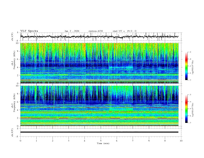Click time-axis tick label "5"
Screen dimensions: 204x158
point(101,141)
